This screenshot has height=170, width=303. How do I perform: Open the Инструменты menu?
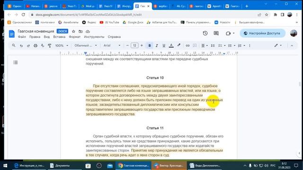click(x=94, y=37)
